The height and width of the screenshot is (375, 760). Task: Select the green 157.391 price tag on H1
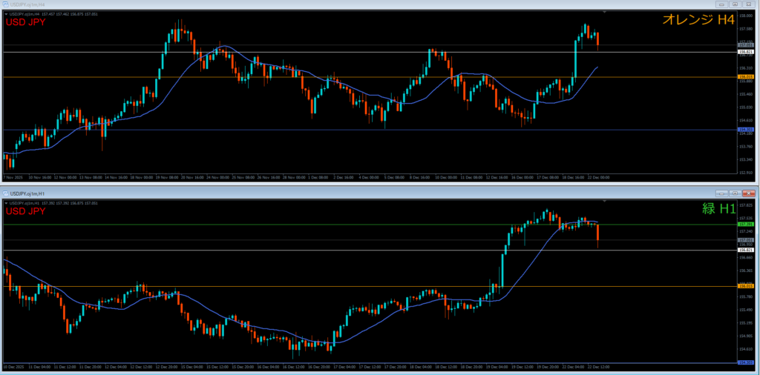coord(746,224)
